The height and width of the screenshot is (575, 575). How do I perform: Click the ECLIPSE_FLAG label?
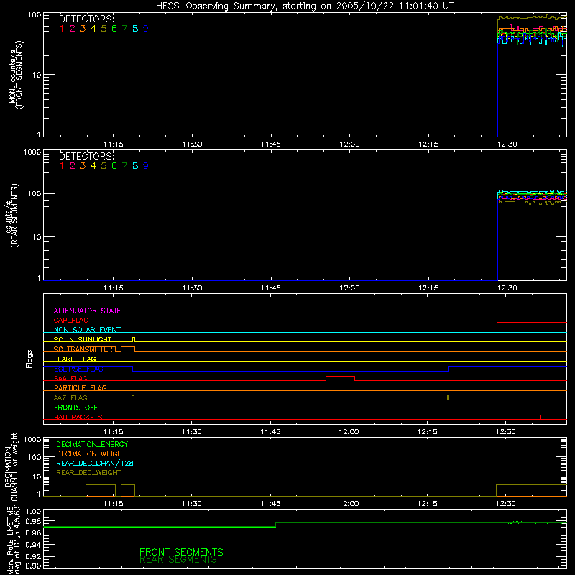[x=78, y=369]
